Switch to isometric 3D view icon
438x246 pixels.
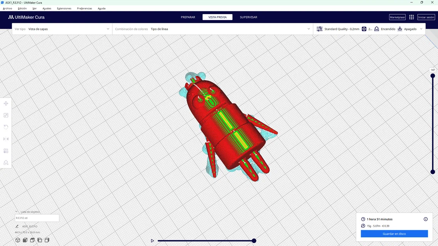pyautogui.click(x=17, y=240)
